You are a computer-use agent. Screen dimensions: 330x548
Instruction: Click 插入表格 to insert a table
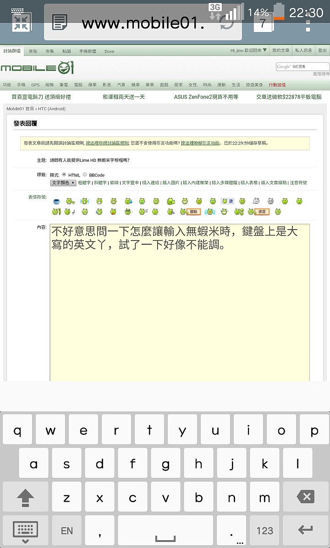pos(249,183)
